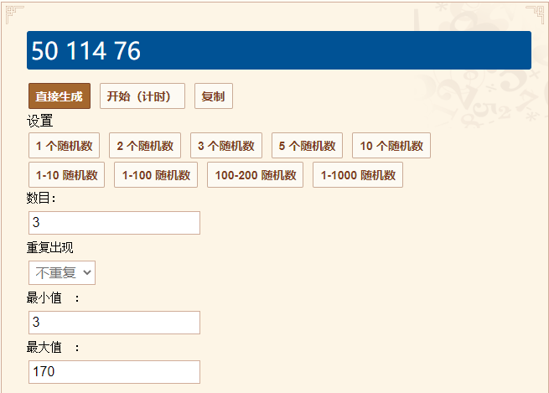This screenshot has width=549, height=393.
Task: Choose the 2 个随机数 preset
Action: click(x=145, y=145)
